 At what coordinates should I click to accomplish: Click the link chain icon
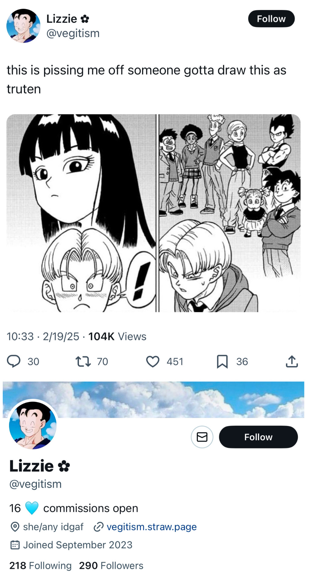coord(99,527)
